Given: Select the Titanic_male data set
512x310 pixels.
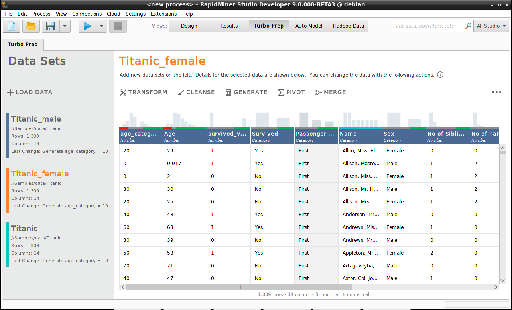Looking at the screenshot, I should pos(36,119).
